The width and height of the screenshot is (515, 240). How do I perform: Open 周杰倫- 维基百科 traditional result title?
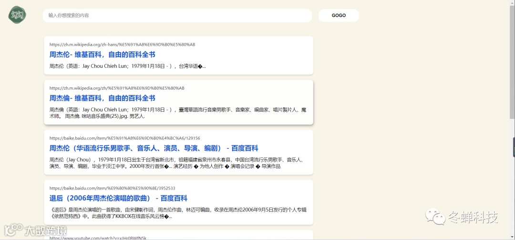coord(102,98)
